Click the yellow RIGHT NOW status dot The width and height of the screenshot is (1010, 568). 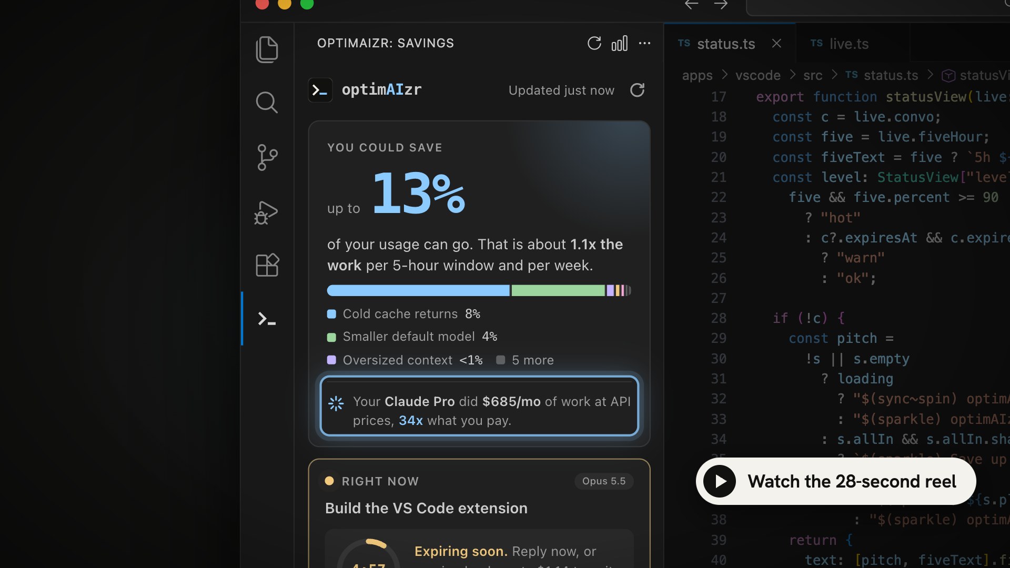coord(329,481)
